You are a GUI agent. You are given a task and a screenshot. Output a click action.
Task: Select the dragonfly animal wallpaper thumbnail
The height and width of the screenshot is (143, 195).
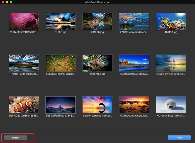point(60,63)
